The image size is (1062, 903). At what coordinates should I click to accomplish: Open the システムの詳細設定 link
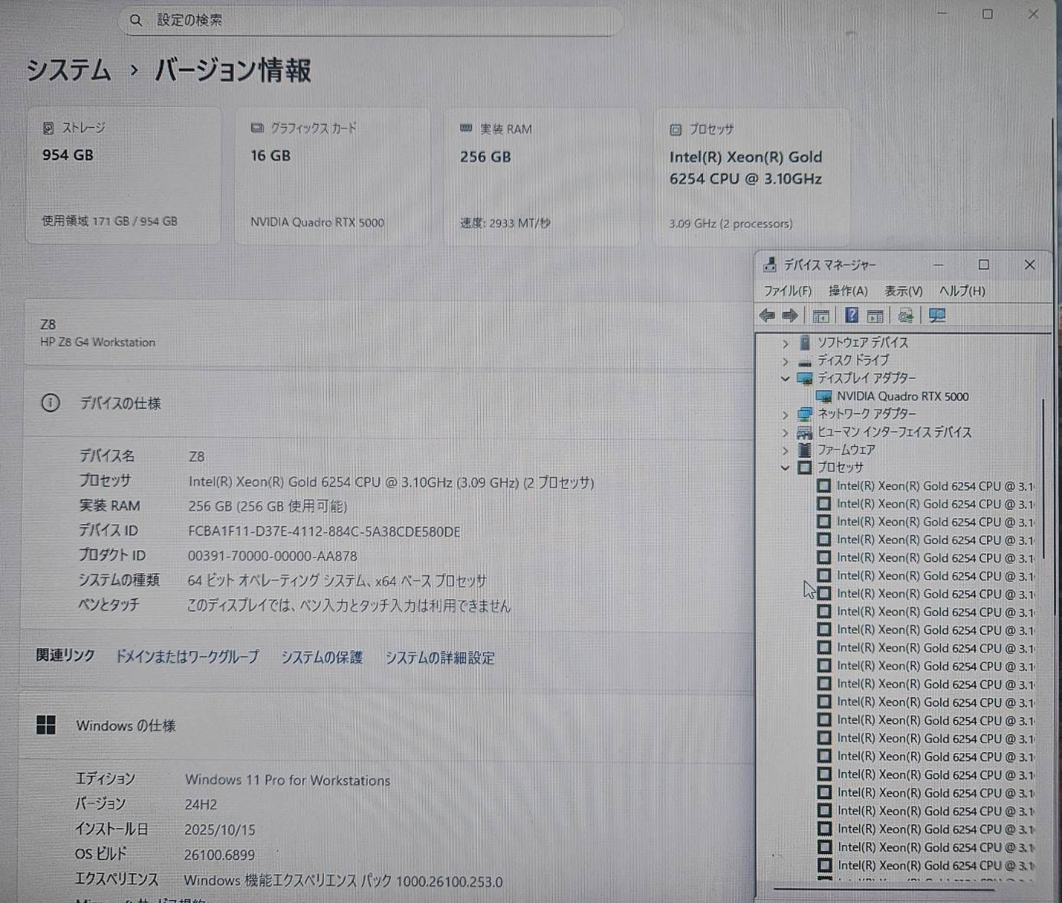click(x=440, y=657)
